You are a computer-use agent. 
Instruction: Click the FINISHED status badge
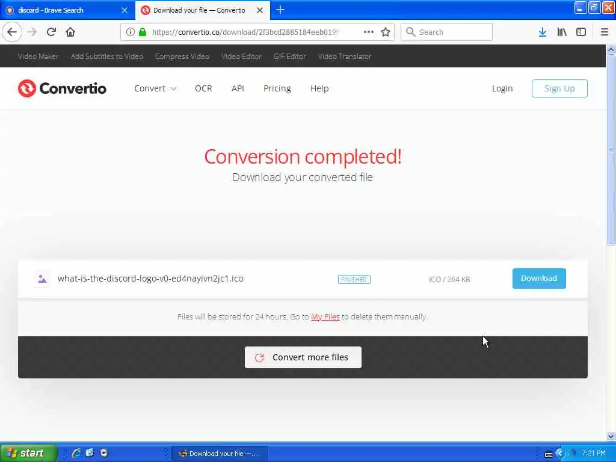[x=354, y=279]
